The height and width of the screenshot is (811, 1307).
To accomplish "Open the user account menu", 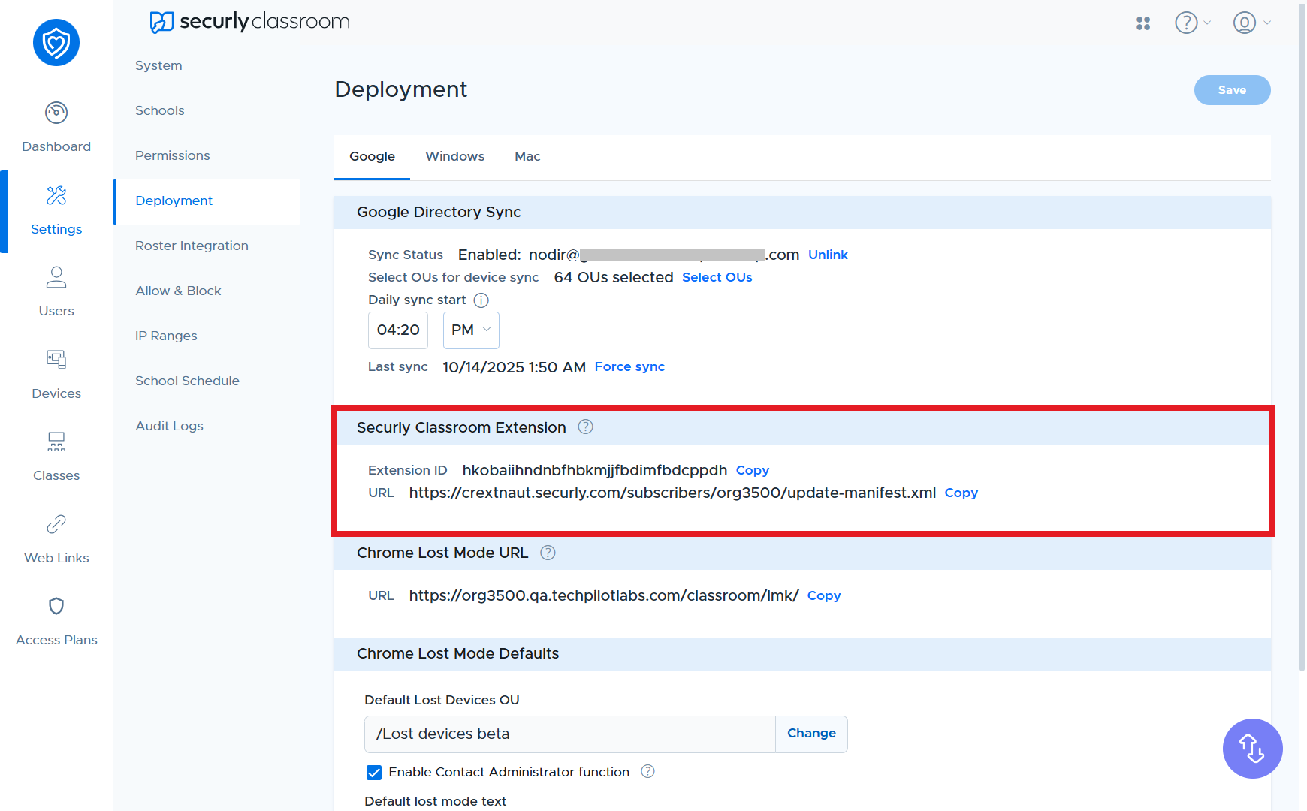I will pyautogui.click(x=1251, y=23).
